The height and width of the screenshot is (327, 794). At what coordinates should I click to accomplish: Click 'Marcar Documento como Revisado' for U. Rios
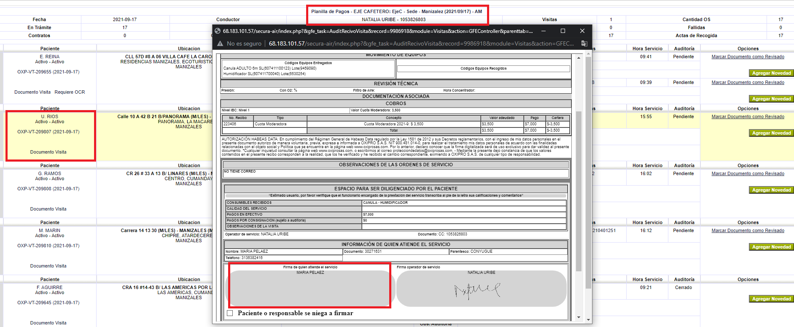(748, 116)
